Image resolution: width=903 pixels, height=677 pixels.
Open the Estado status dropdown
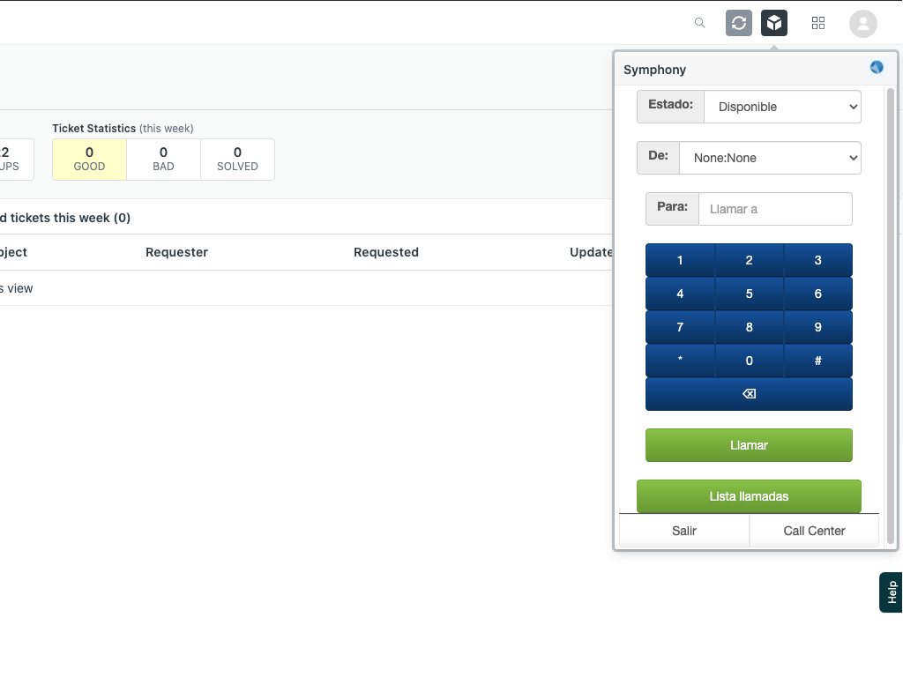(782, 107)
